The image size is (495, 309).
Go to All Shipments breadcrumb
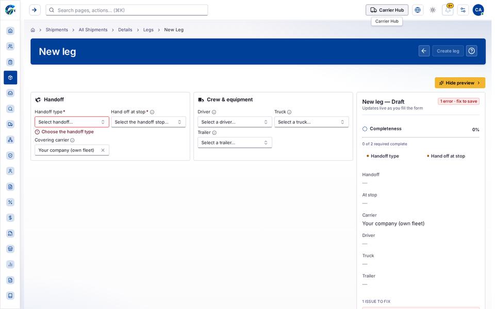pyautogui.click(x=93, y=30)
